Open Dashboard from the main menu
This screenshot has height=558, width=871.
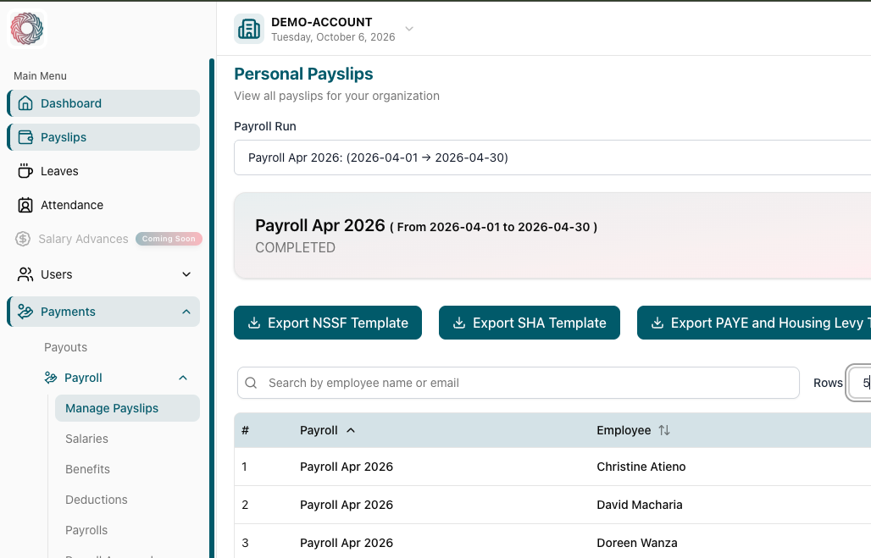[x=103, y=103]
